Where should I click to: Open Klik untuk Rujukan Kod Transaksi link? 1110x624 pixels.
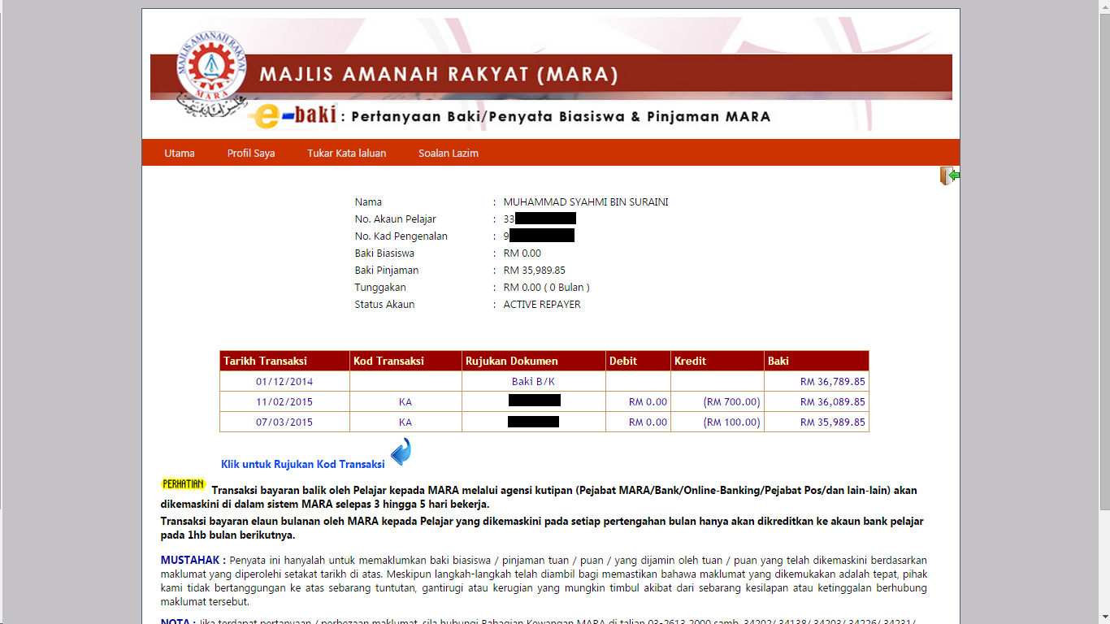pos(303,465)
